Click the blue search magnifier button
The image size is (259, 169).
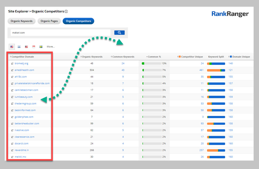tap(119, 33)
